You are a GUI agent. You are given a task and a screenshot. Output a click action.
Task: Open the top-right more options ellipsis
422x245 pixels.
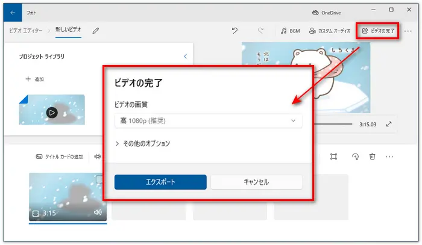[407, 30]
